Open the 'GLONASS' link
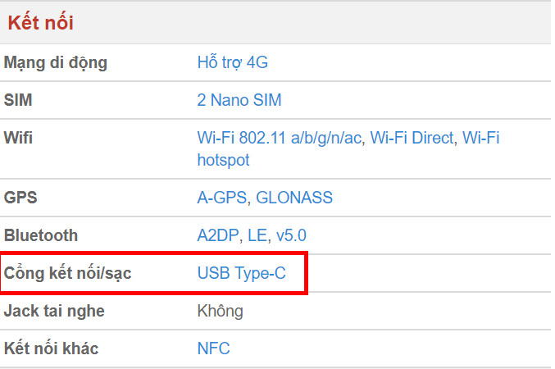 (x=294, y=198)
